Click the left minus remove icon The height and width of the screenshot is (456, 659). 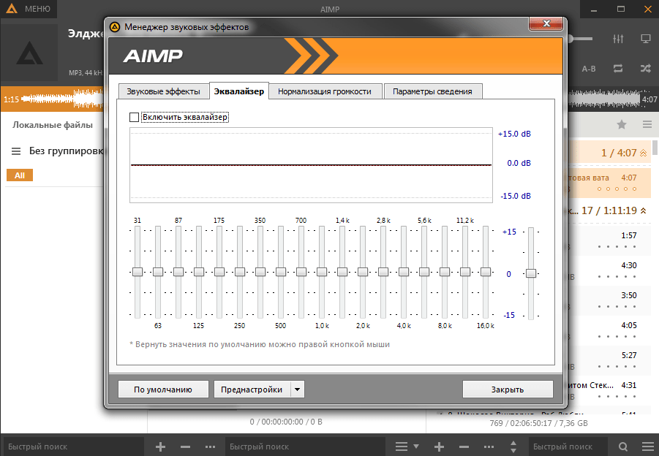(185, 446)
